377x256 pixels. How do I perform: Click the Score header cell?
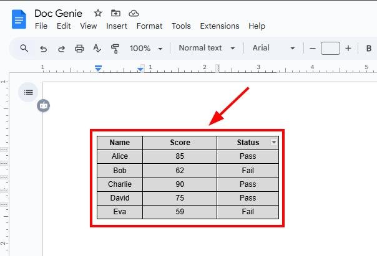point(180,143)
